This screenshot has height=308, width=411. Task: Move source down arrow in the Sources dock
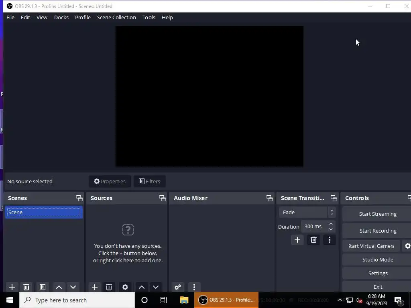coord(156,287)
